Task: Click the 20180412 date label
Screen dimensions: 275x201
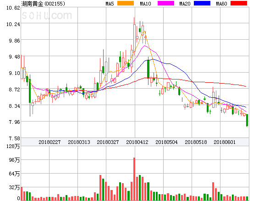Action: coord(137,142)
